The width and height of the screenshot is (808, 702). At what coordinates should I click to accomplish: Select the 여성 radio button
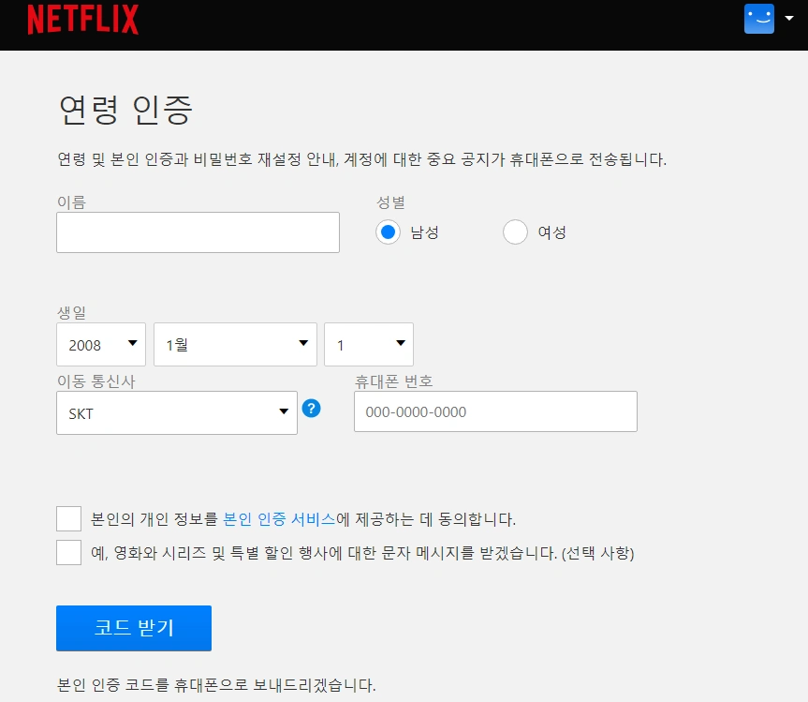pyautogui.click(x=515, y=232)
